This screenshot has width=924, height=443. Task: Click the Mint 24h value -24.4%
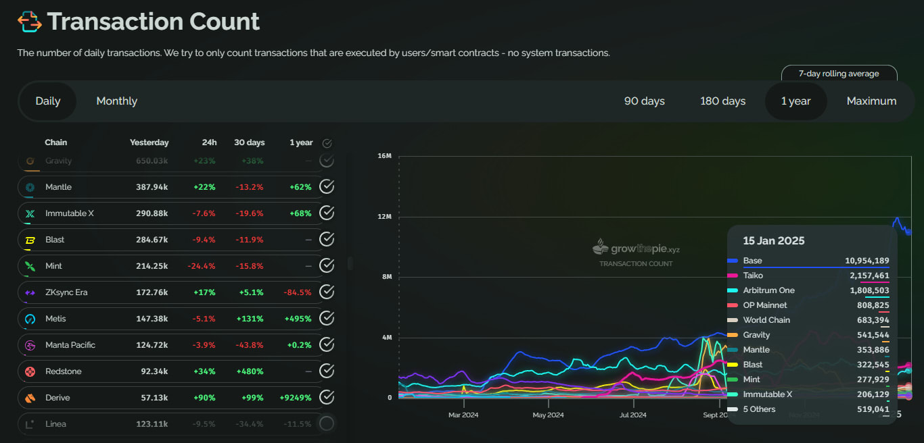(202, 266)
